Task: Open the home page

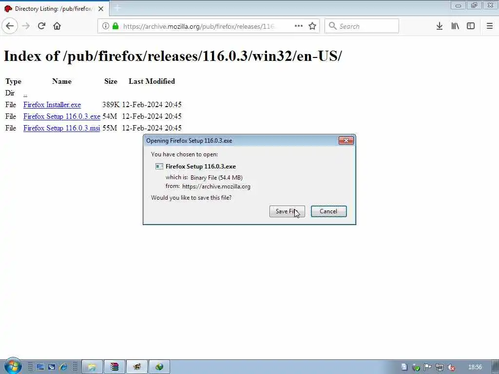Action: pyautogui.click(x=57, y=26)
